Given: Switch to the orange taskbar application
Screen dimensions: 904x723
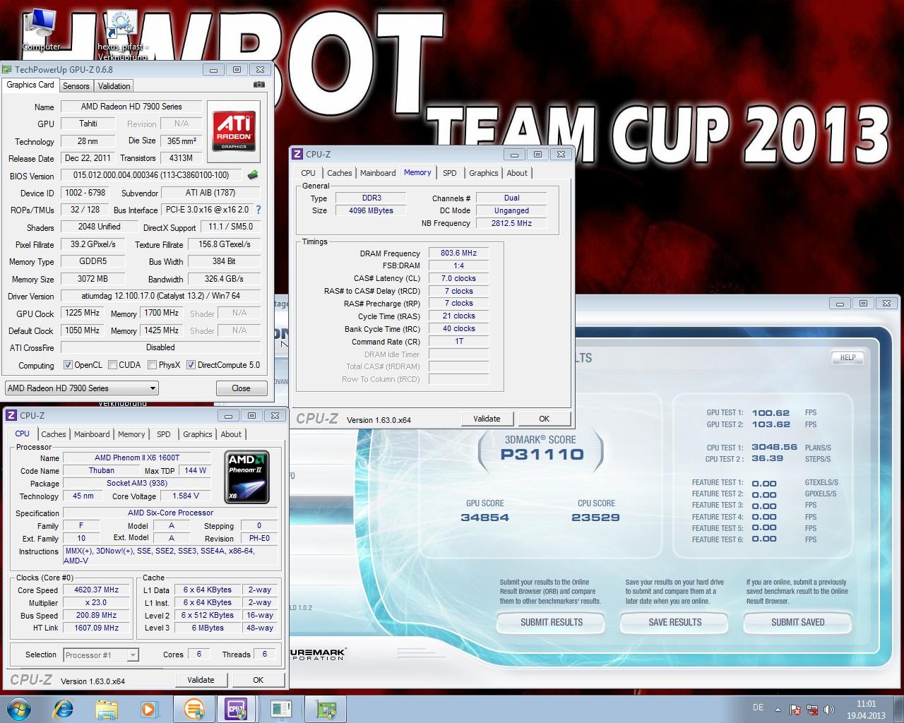Looking at the screenshot, I should click(x=194, y=708).
